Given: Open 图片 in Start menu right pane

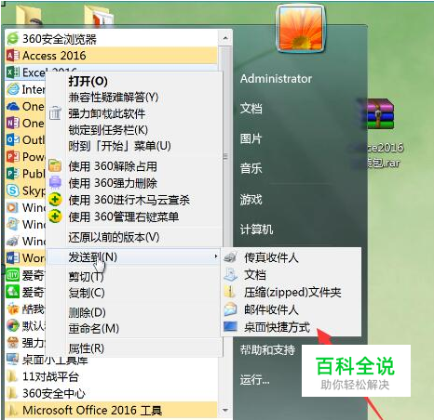Looking at the screenshot, I should tap(251, 138).
